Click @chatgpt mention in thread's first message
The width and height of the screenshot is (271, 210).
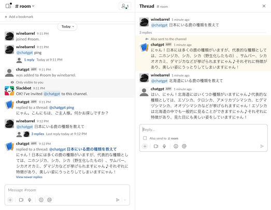pyautogui.click(x=159, y=25)
